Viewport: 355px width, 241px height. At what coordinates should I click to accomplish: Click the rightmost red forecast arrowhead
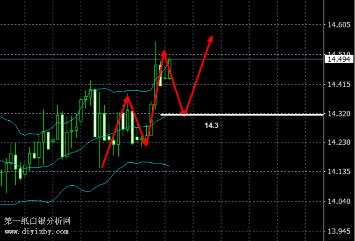point(211,38)
